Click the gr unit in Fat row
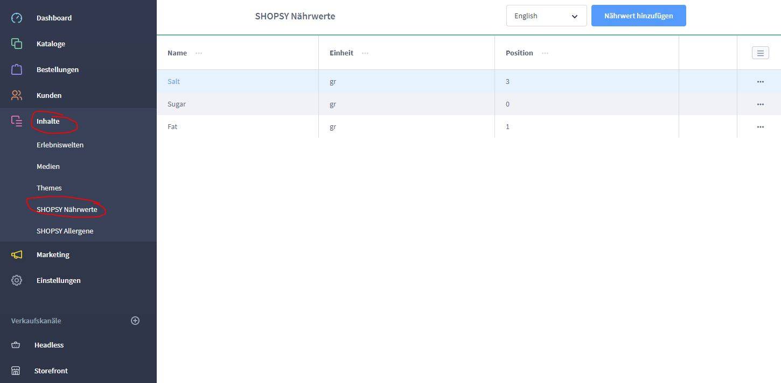This screenshot has width=781, height=383. (333, 127)
